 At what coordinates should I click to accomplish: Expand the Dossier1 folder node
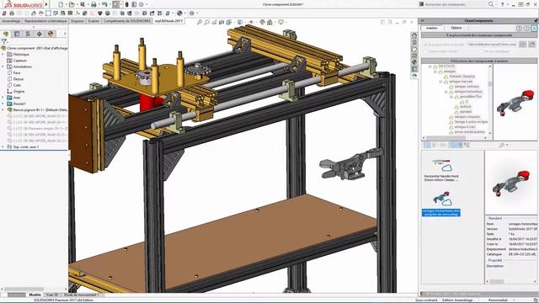click(3, 104)
